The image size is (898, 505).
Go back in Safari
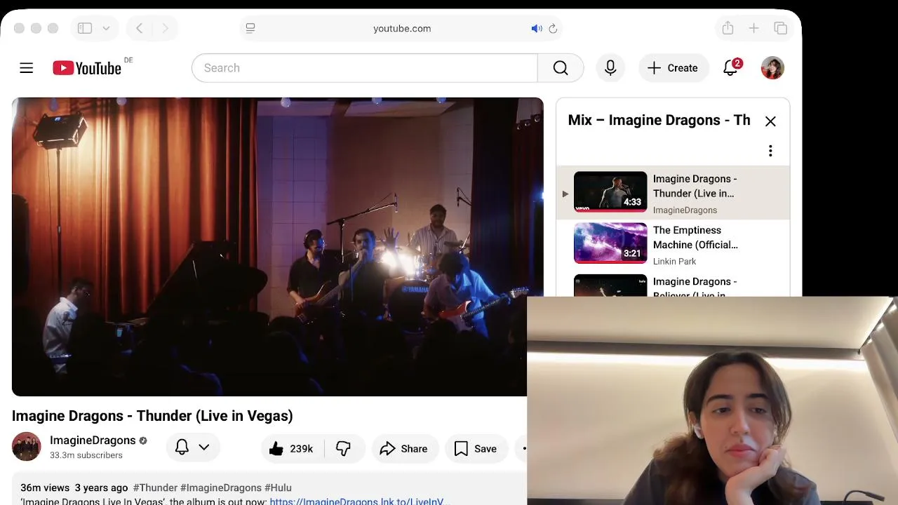140,28
